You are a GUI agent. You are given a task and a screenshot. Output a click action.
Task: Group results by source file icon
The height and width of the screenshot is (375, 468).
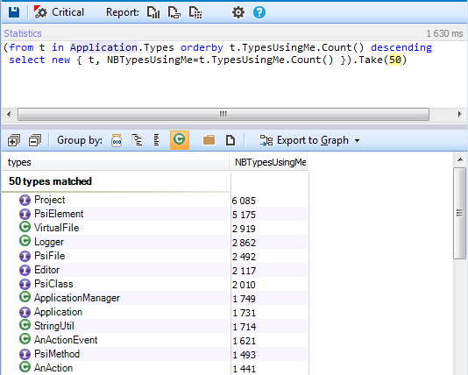click(x=230, y=140)
